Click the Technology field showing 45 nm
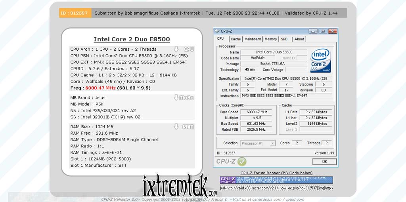 [250, 70]
